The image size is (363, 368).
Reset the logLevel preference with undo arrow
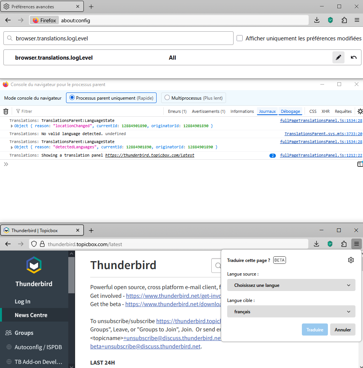354,57
